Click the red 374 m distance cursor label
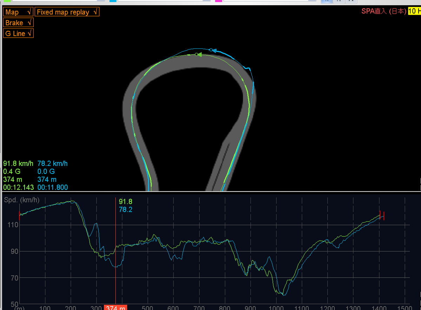The image size is (421, 310). click(115, 308)
